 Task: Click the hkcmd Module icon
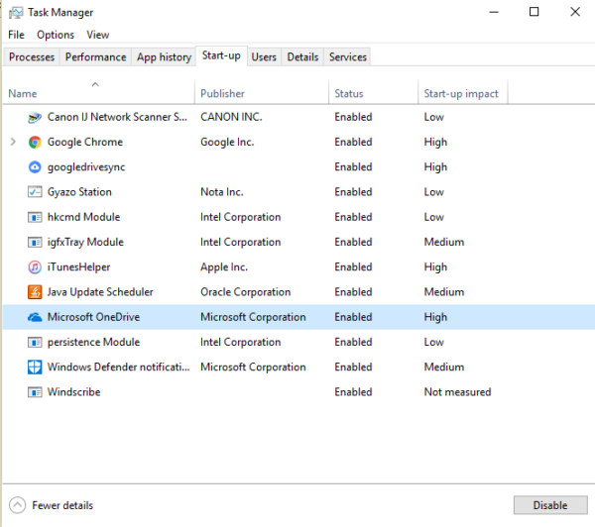click(x=35, y=217)
